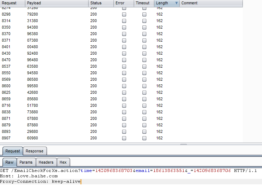Select payload 85680

pyautogui.click(x=33, y=99)
